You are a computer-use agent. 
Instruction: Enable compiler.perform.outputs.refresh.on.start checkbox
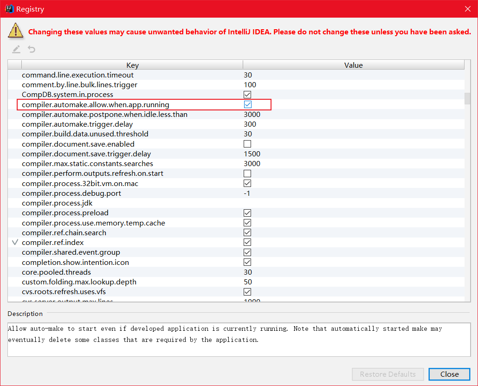coord(247,174)
